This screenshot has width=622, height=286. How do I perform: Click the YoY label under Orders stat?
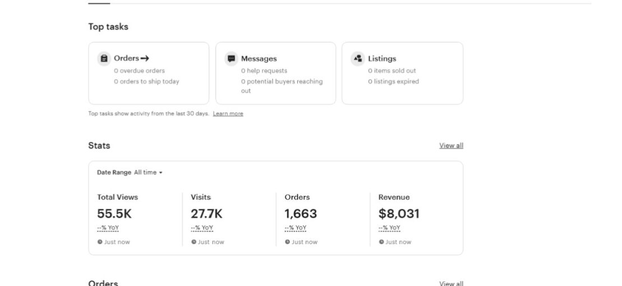tap(296, 228)
